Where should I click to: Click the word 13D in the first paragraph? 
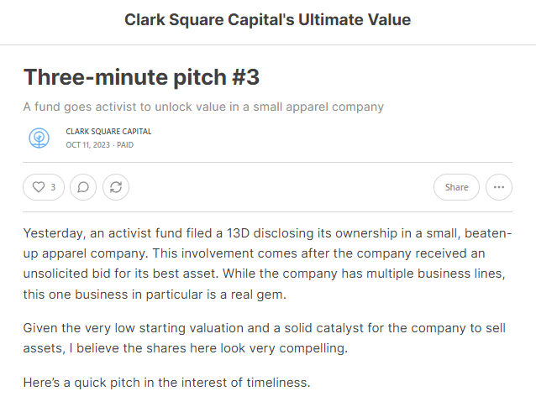tap(239, 233)
